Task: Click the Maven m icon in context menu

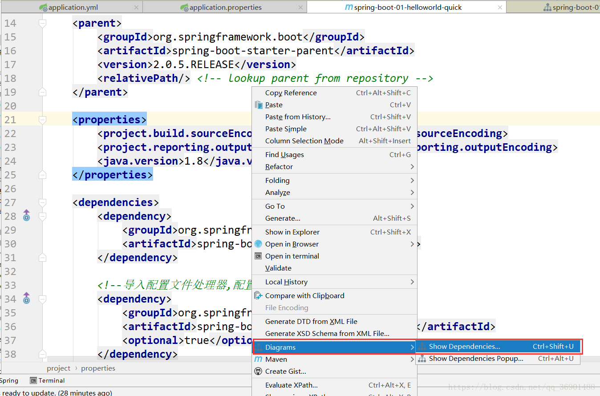Action: click(x=259, y=360)
